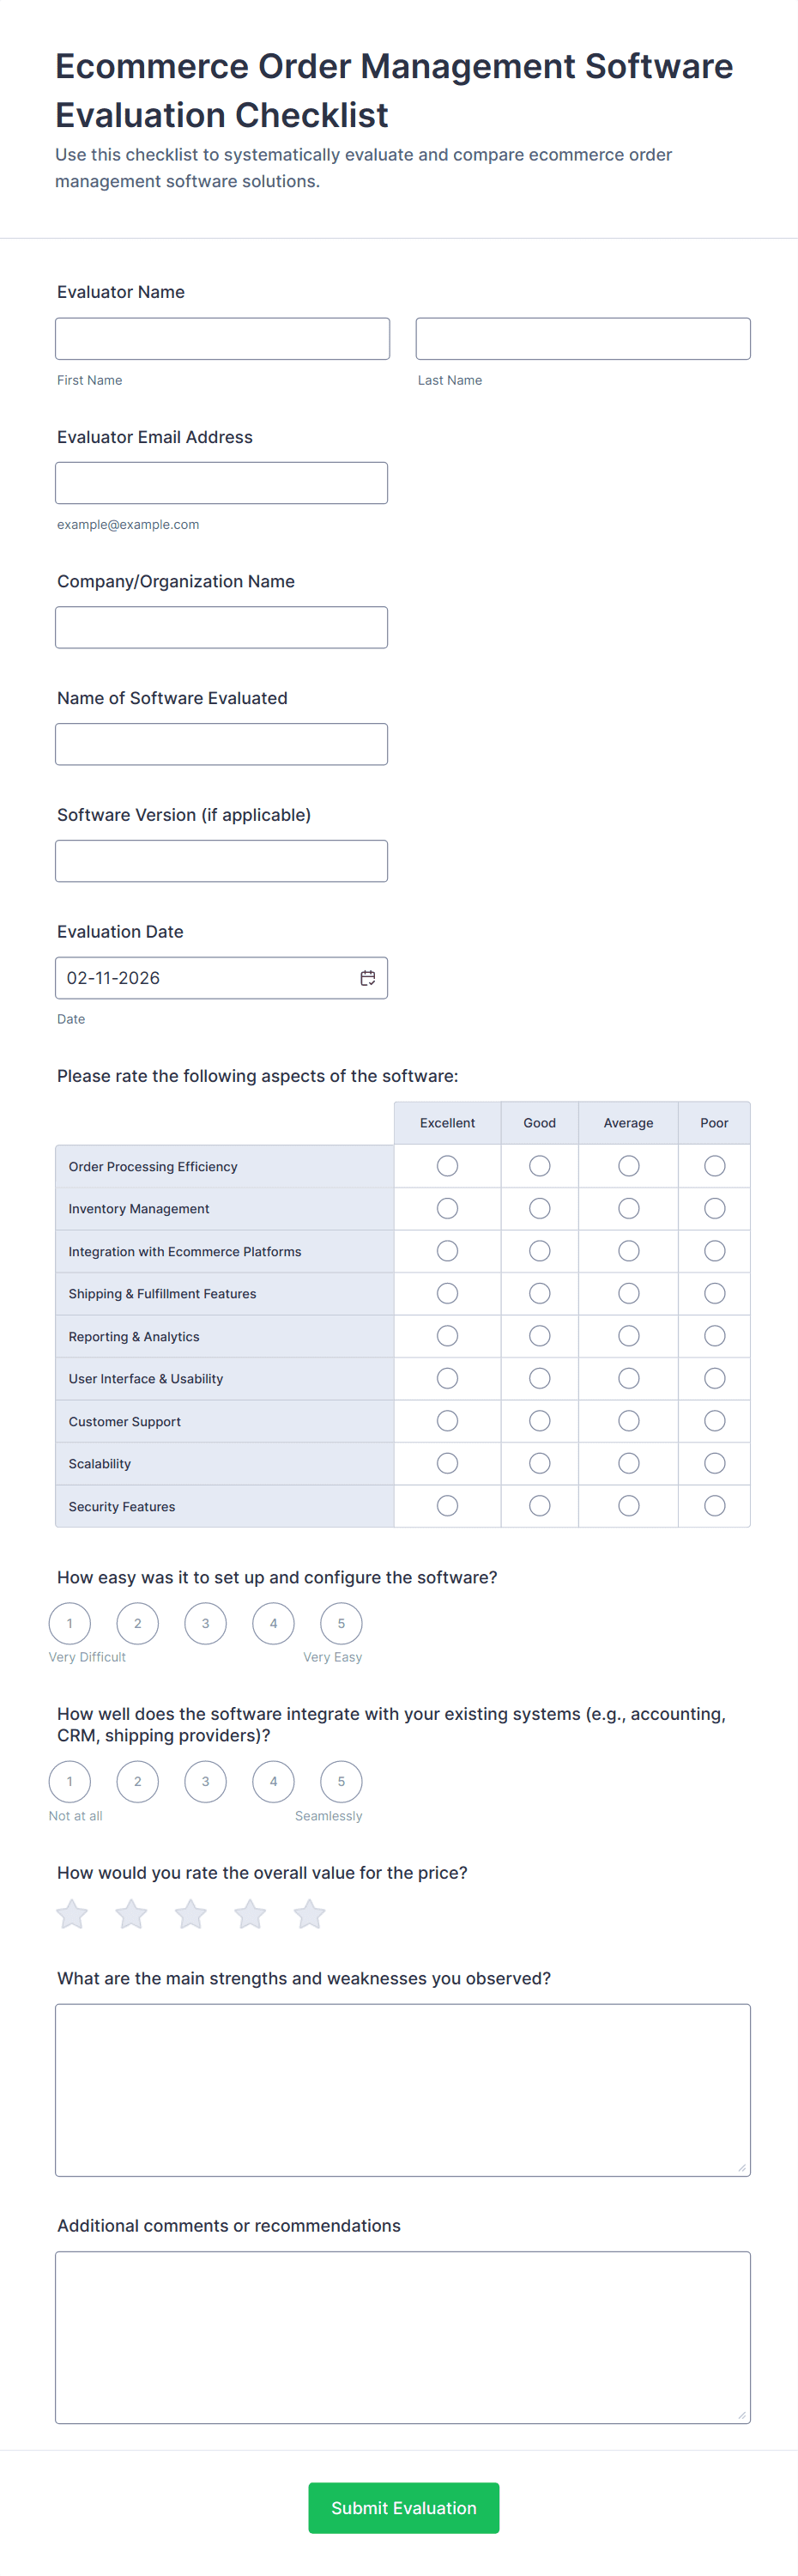Select setup ease rating 1, Very Difficult

(x=70, y=1623)
